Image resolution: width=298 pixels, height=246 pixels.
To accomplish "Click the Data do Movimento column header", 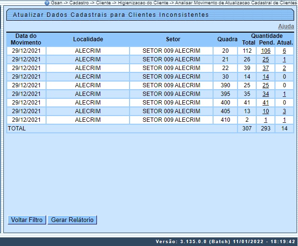I will click(x=26, y=39).
